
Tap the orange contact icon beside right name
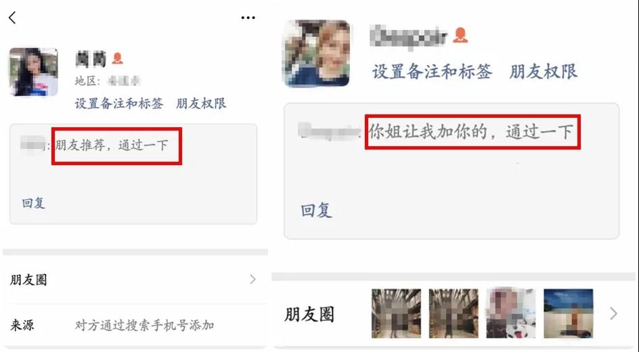[x=460, y=35]
